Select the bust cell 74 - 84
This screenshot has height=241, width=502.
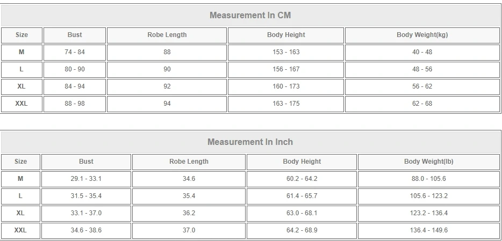click(75, 52)
